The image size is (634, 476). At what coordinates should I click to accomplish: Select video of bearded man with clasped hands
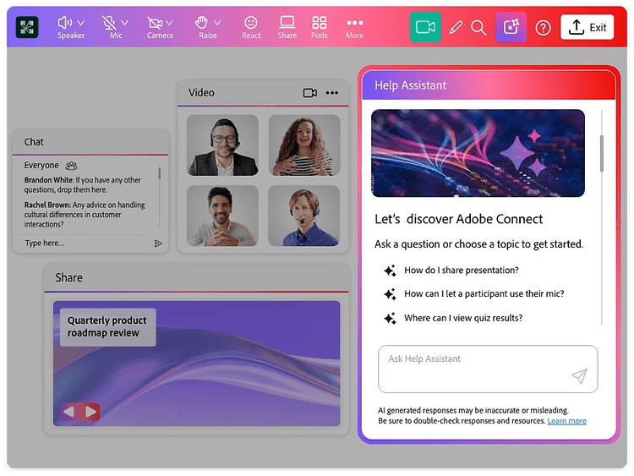222,216
